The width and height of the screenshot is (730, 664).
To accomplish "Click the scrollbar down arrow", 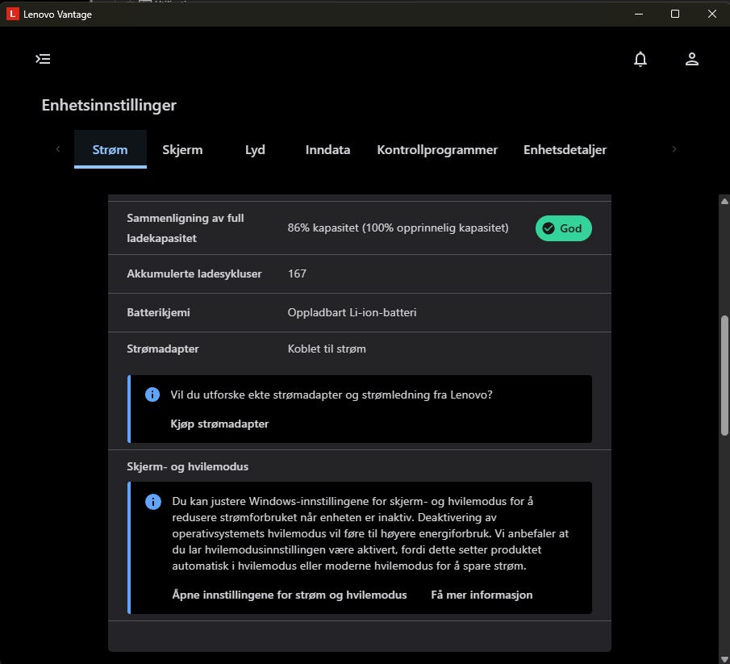I will tap(724, 659).
